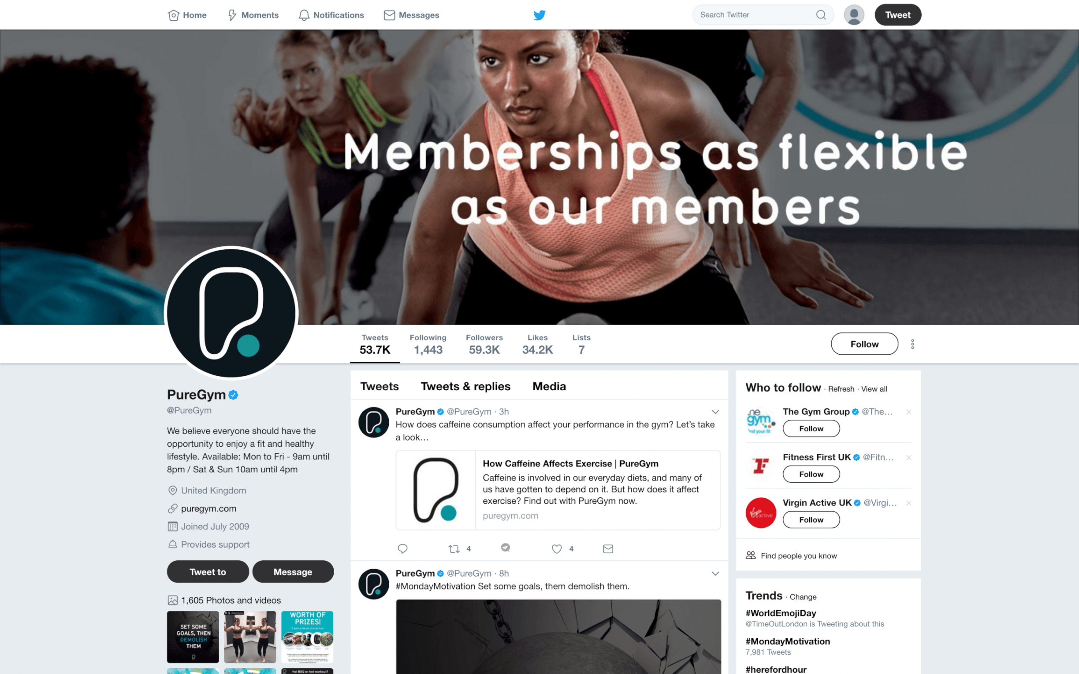Open more user actions dots menu
1079x674 pixels.
click(913, 344)
